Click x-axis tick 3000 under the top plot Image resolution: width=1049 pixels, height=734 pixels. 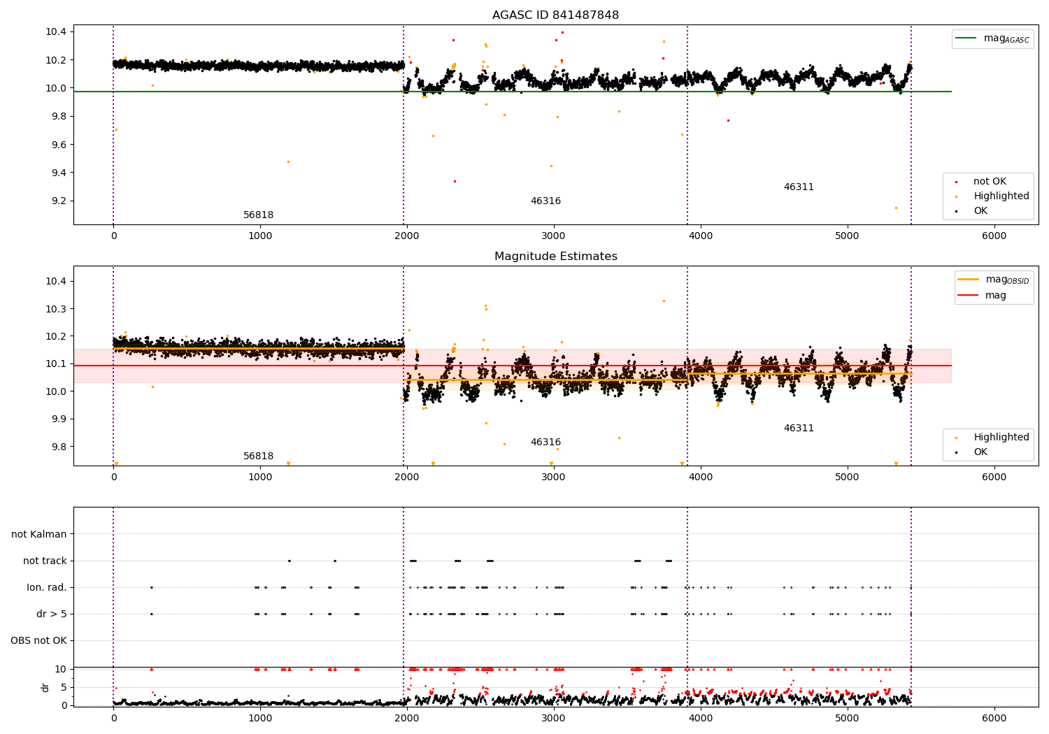[x=554, y=236]
